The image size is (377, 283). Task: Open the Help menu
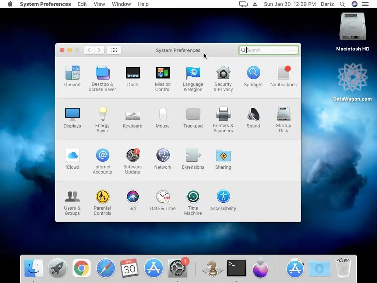pyautogui.click(x=143, y=4)
